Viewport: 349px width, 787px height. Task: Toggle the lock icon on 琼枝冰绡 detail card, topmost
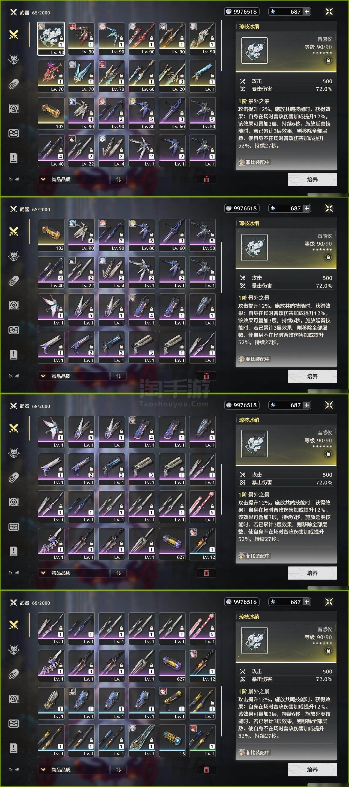[328, 60]
